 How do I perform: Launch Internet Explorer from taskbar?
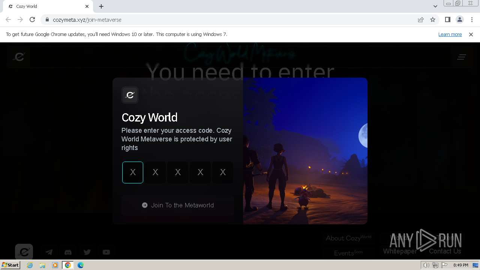pos(30,265)
